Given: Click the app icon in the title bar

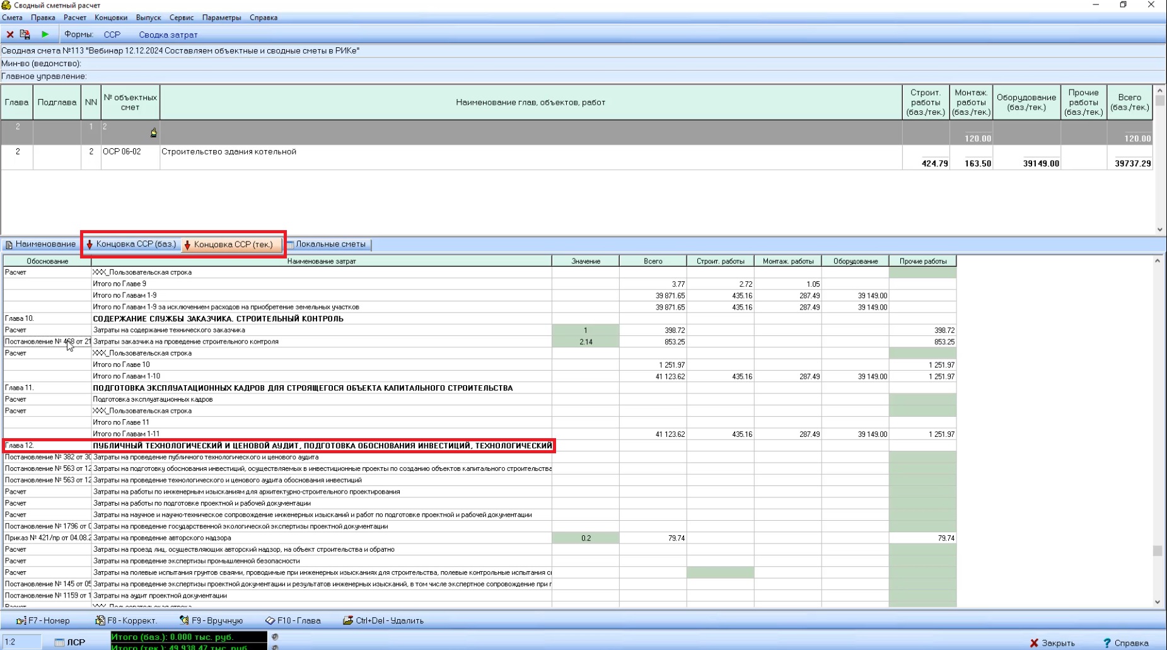Looking at the screenshot, I should 6,5.
